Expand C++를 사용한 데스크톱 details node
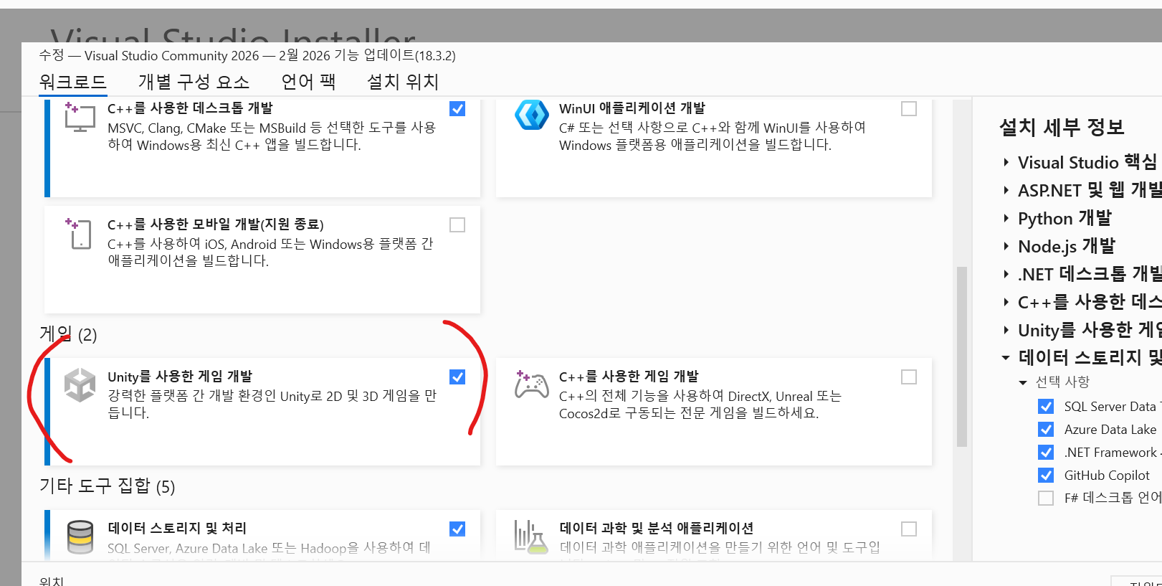Image resolution: width=1162 pixels, height=586 pixels. point(1006,303)
